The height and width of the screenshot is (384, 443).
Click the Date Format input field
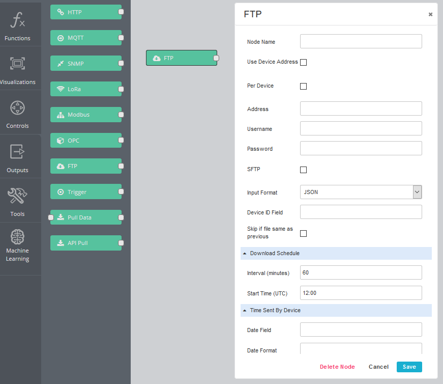(x=361, y=348)
